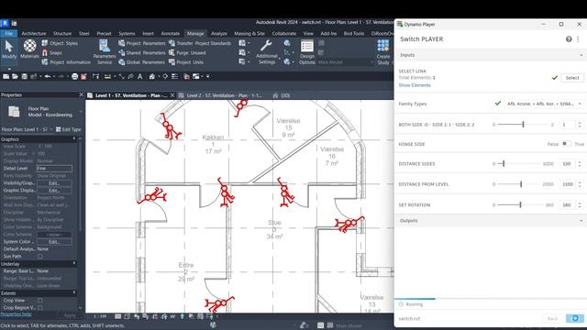This screenshot has width=587, height=330.
Task: Tick the Crop Region Visible checkbox
Action: pyautogui.click(x=40, y=308)
